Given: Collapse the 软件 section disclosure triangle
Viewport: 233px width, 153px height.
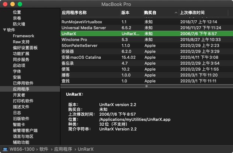Looking at the screenshot, I should pos(4,30).
